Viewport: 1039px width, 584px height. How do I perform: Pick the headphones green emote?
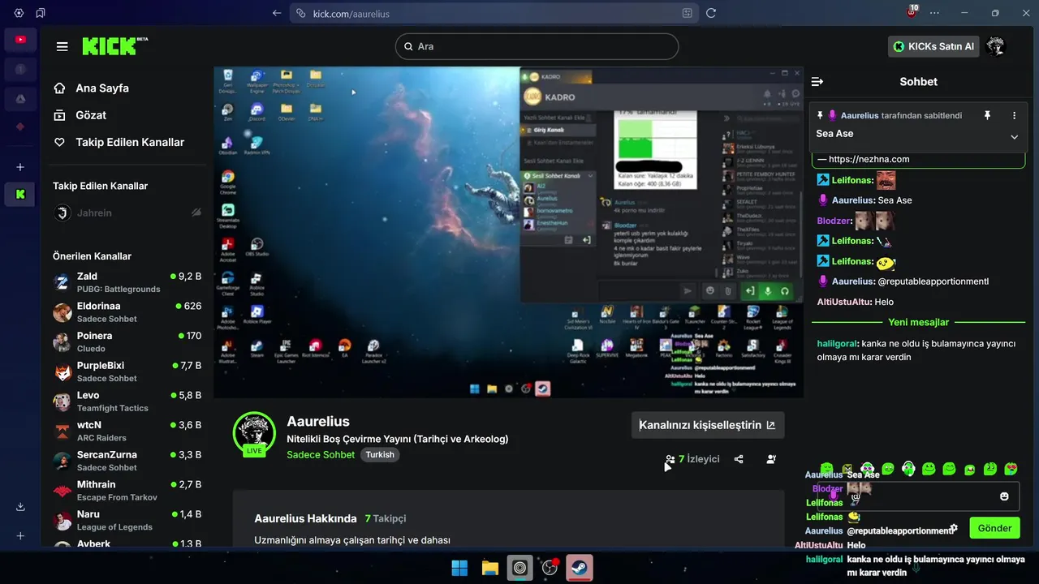908,469
